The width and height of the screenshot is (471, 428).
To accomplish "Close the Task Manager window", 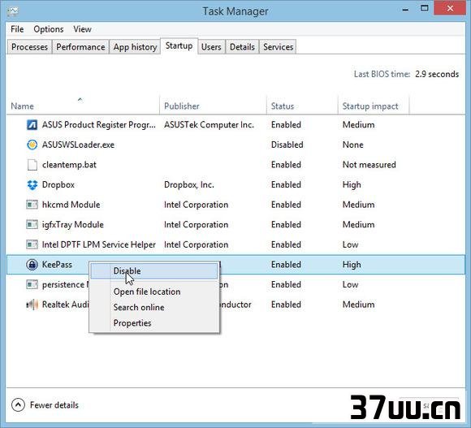I will tap(450, 8).
